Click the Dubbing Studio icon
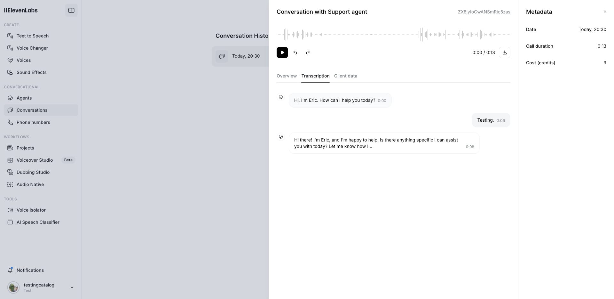The height and width of the screenshot is (299, 614). pyautogui.click(x=10, y=172)
